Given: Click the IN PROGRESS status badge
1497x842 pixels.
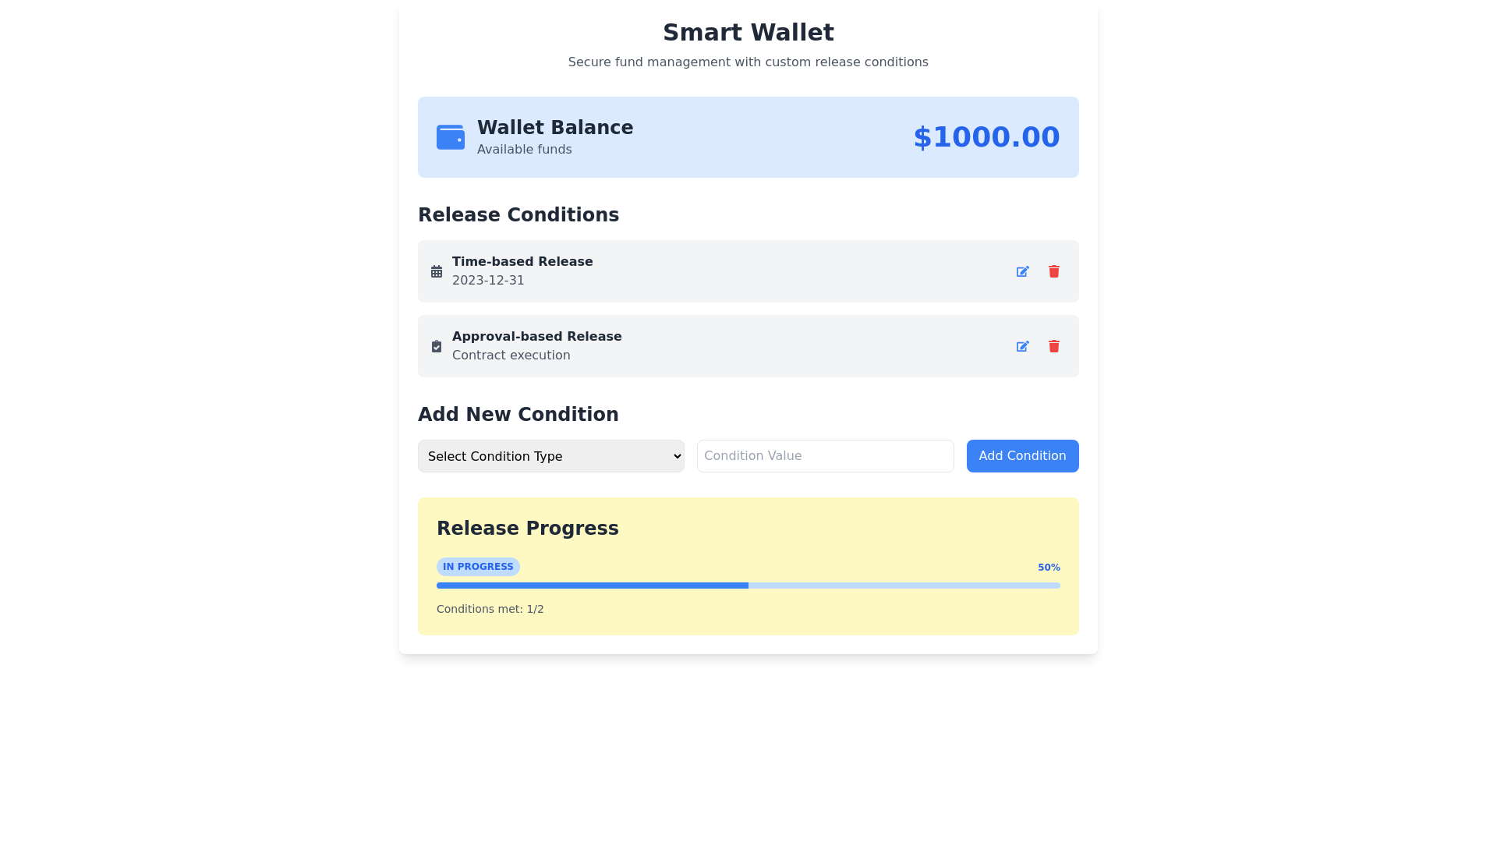Looking at the screenshot, I should pos(478,567).
